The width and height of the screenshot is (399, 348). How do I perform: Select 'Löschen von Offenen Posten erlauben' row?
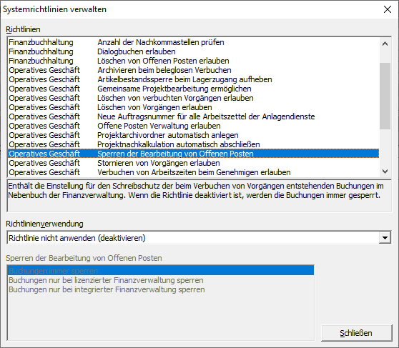point(193,61)
